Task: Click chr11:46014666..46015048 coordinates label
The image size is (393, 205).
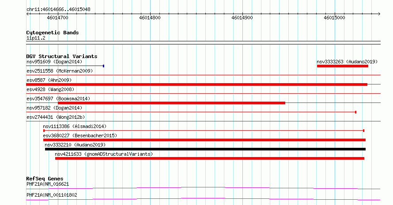Action: pyautogui.click(x=58, y=10)
